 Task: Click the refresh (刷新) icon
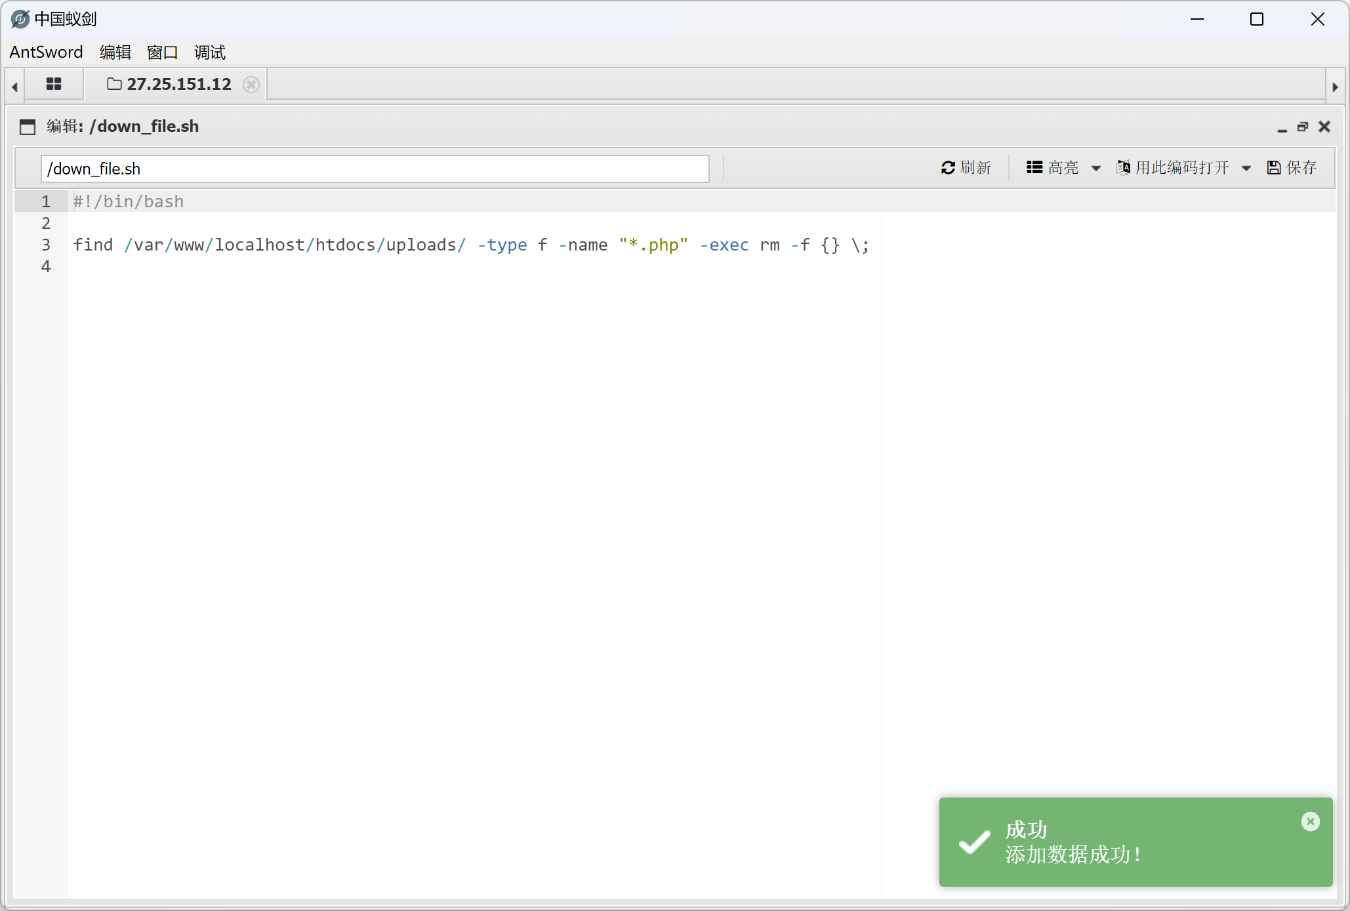tap(947, 168)
